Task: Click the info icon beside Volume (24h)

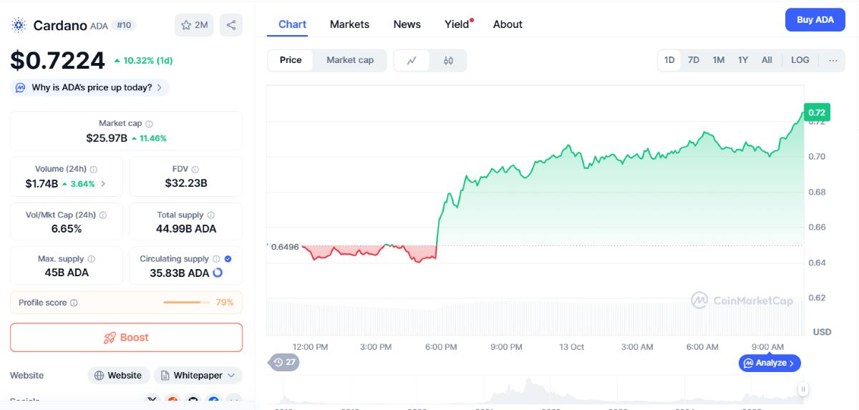Action: [94, 170]
